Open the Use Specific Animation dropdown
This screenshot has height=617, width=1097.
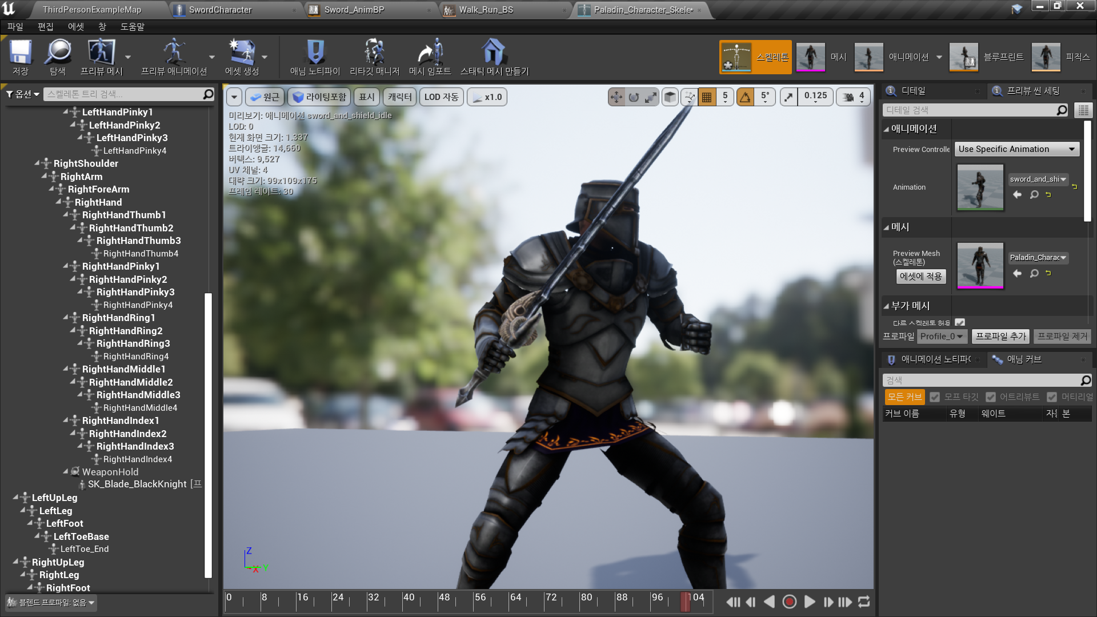(1016, 149)
